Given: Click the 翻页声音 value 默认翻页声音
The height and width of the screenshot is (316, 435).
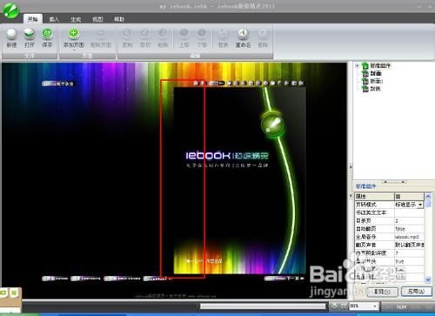Looking at the screenshot, I should [x=409, y=245].
